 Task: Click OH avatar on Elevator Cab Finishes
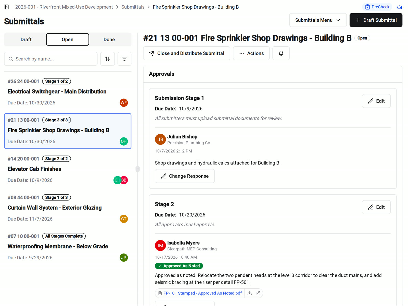point(117,180)
